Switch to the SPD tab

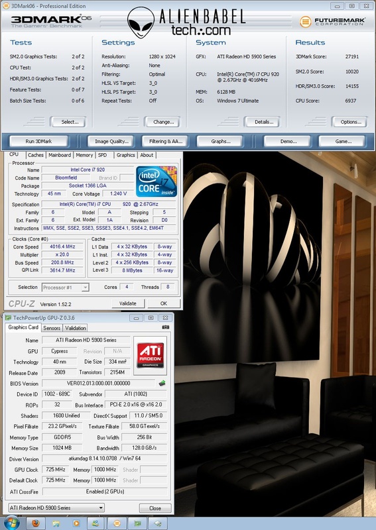(102, 155)
